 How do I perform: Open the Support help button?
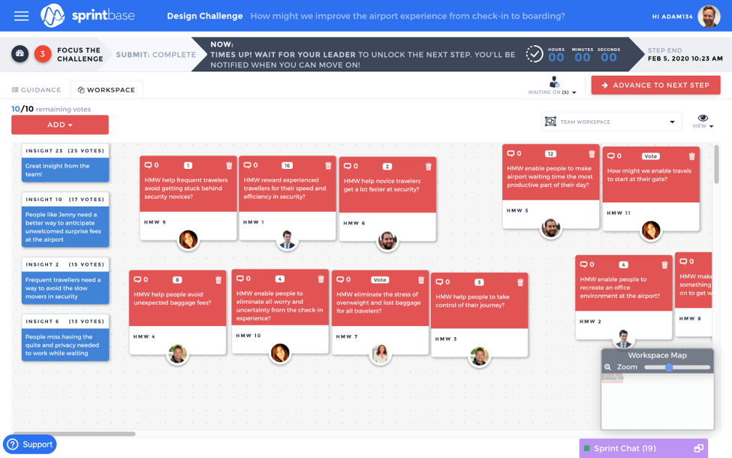(30, 444)
